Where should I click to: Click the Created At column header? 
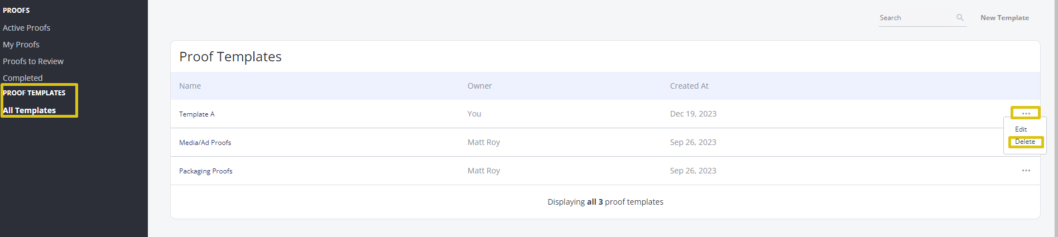tap(689, 86)
